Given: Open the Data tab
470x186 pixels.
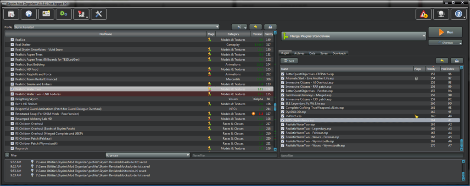Looking at the screenshot, I should point(312,53).
